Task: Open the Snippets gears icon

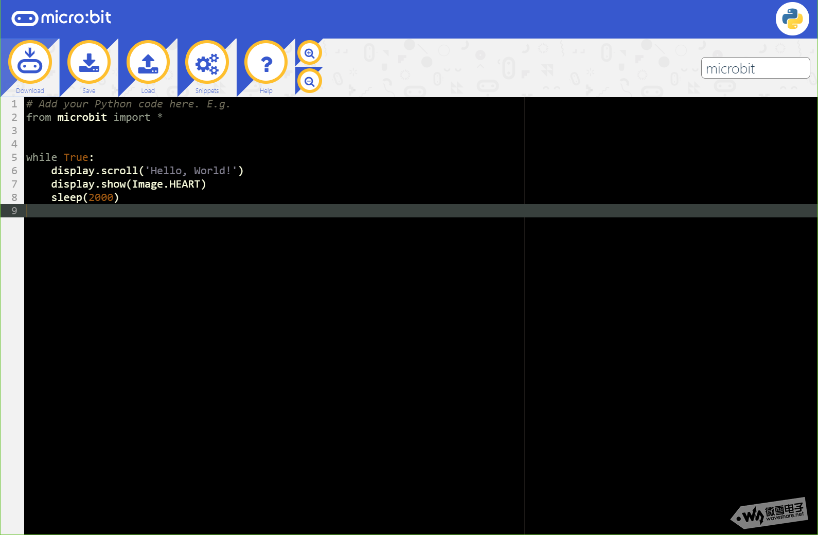Action: coord(207,63)
